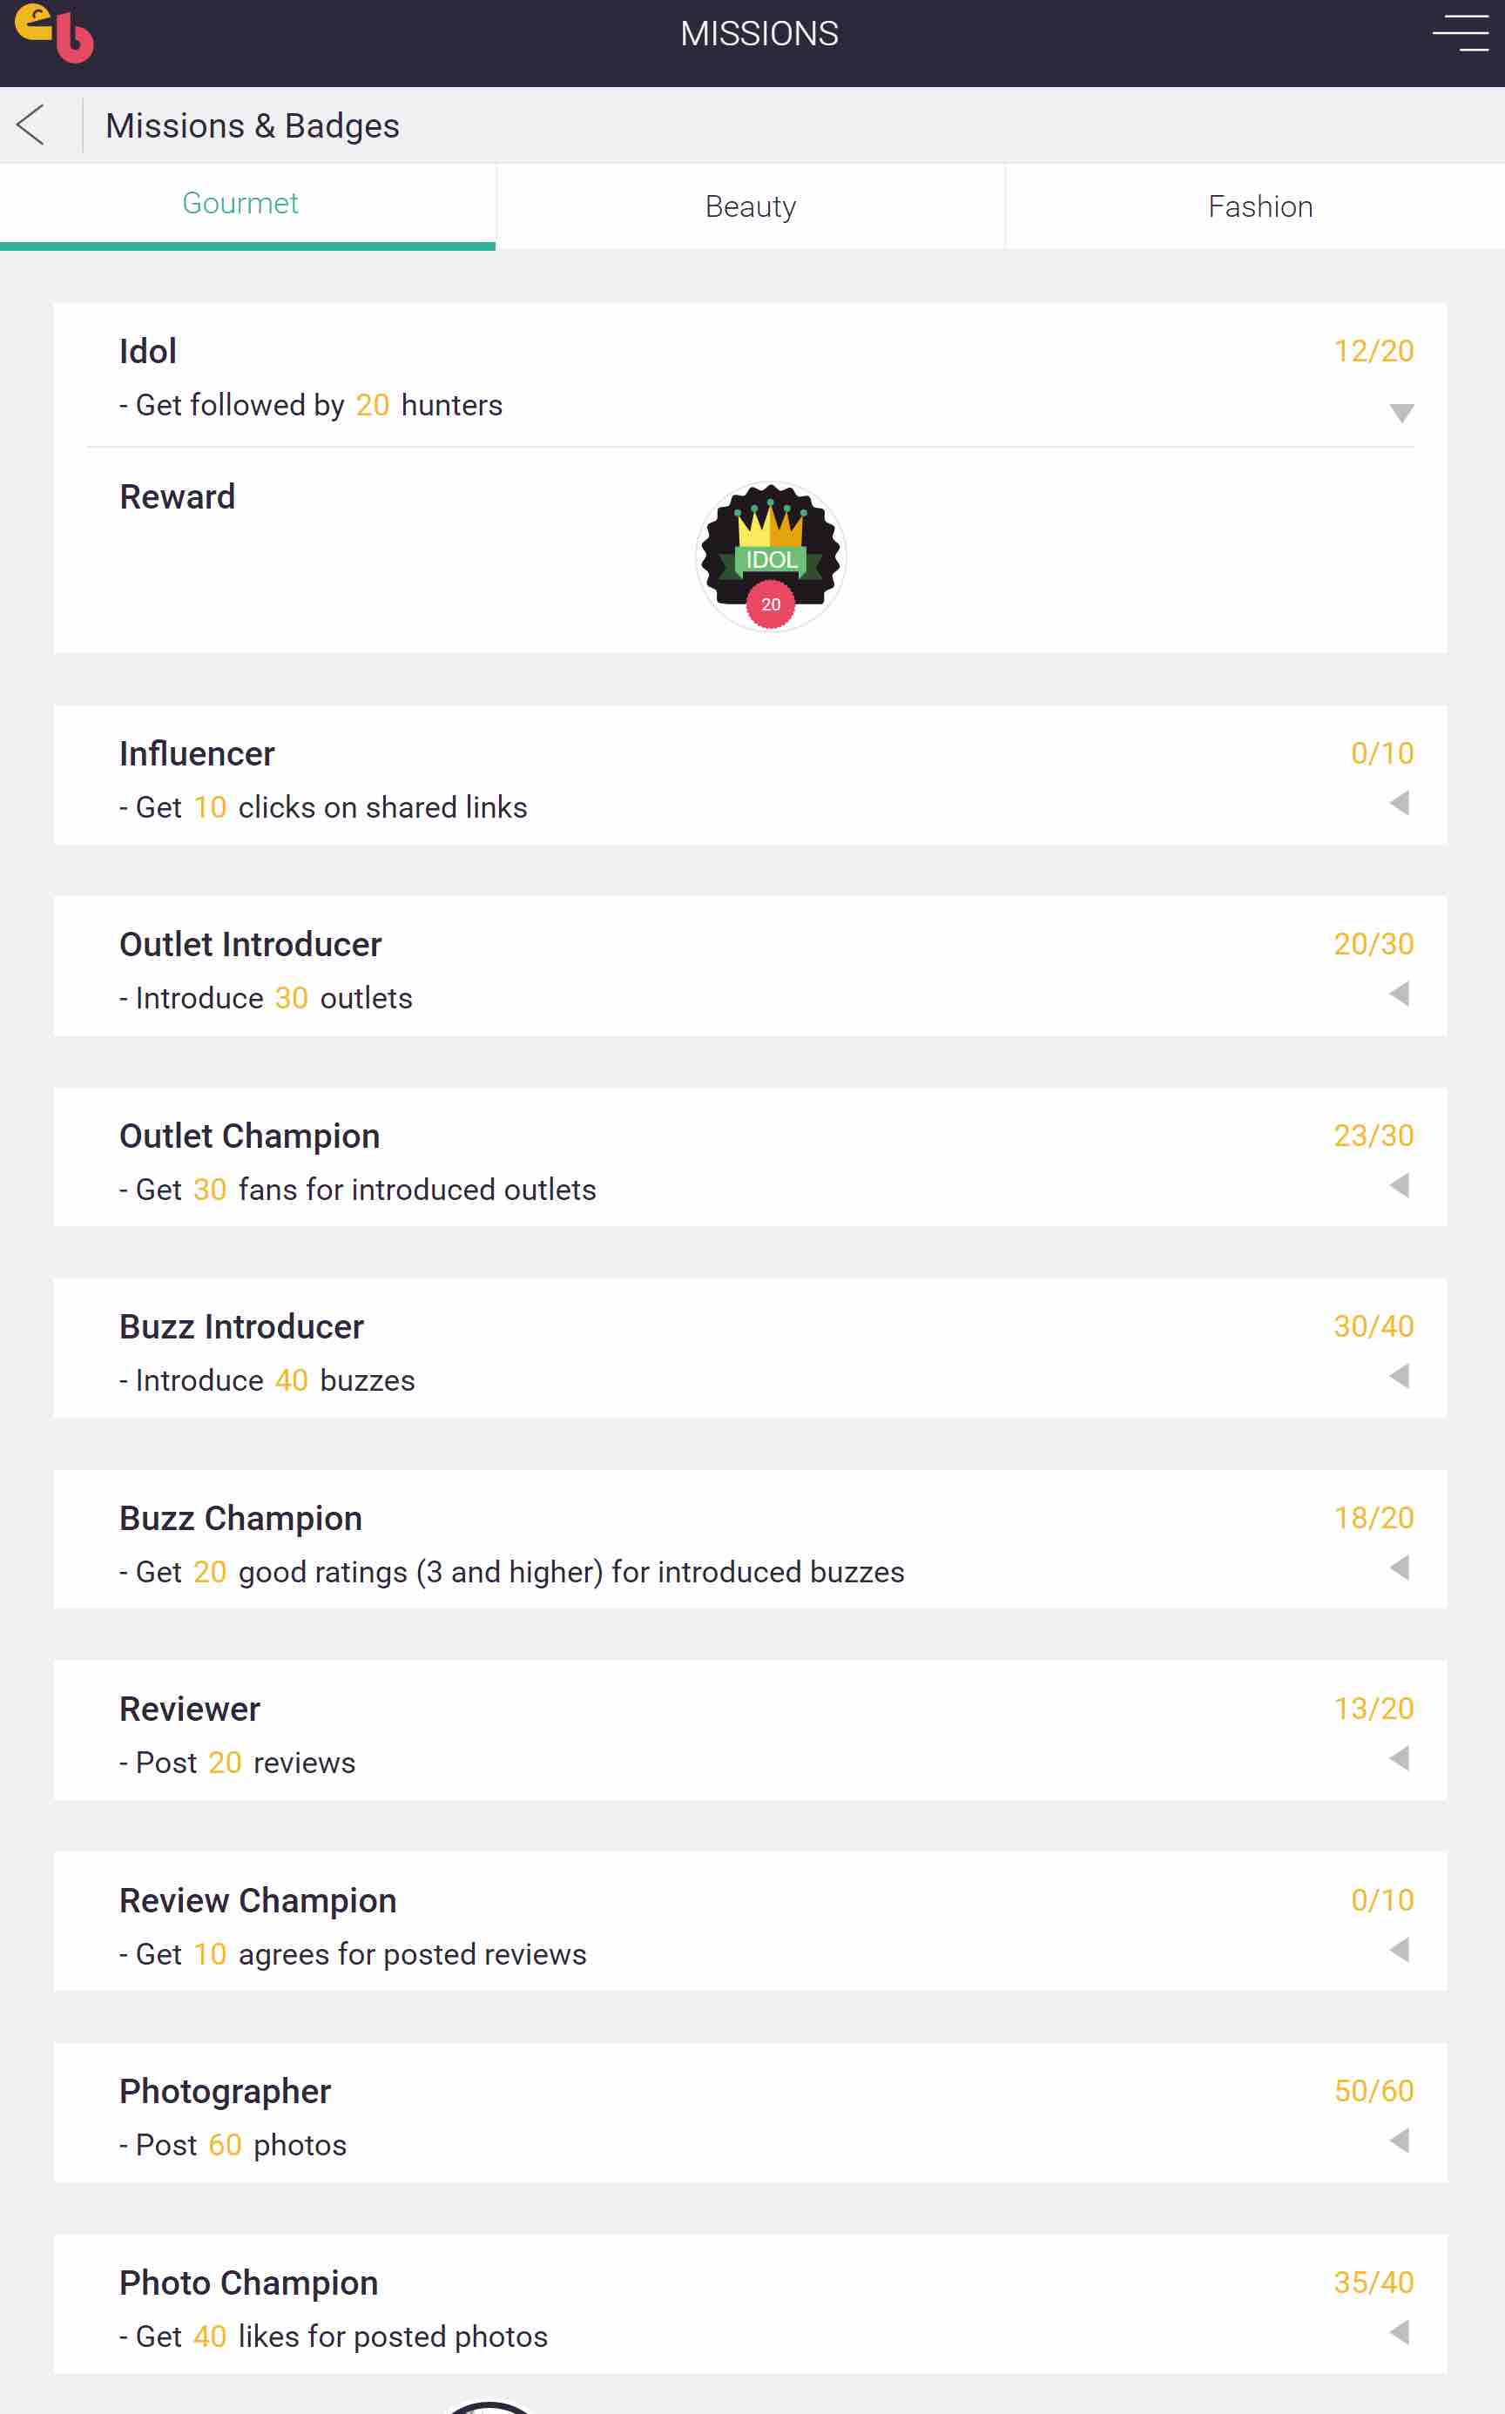The image size is (1505, 2414).
Task: Tap the IDOL reward badge
Action: pos(771,556)
